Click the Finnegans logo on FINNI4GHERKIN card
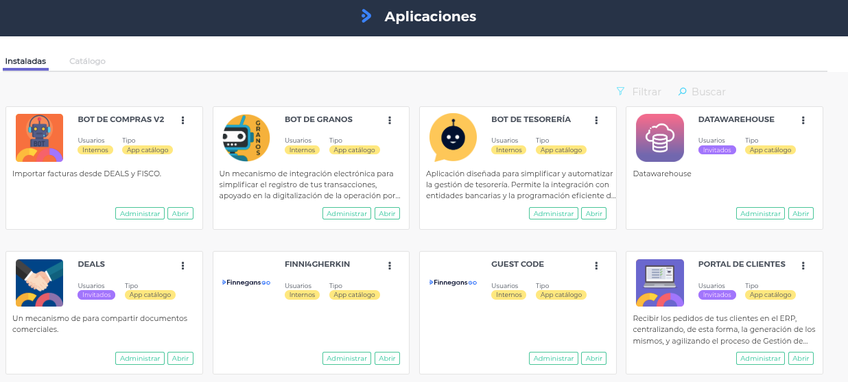 [x=246, y=282]
